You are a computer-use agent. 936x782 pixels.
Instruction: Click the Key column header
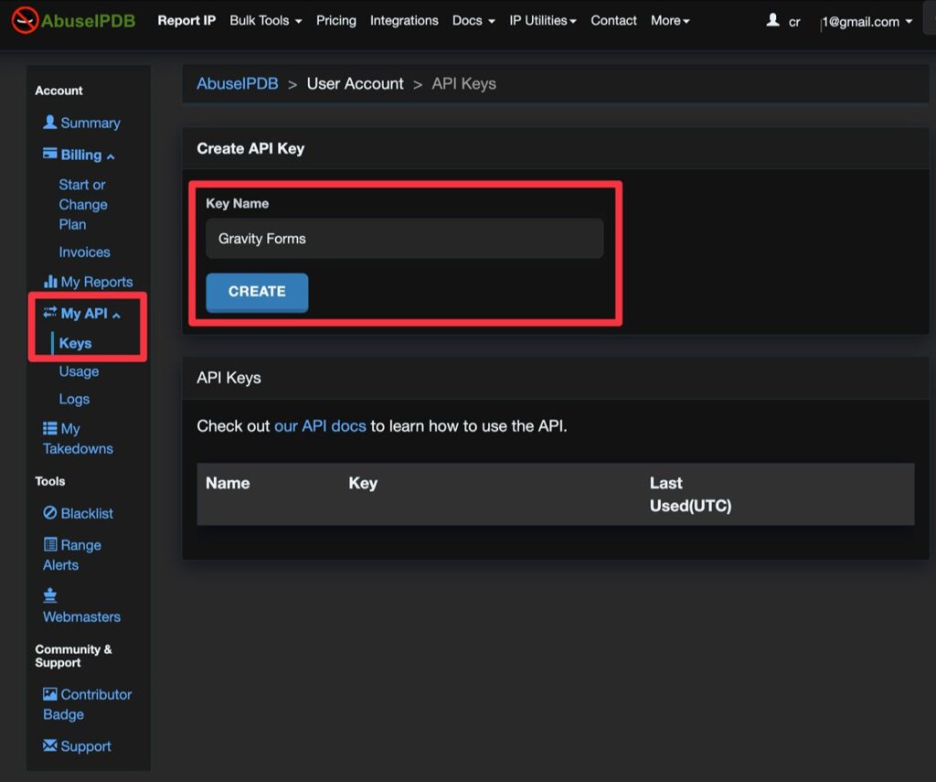pos(363,483)
